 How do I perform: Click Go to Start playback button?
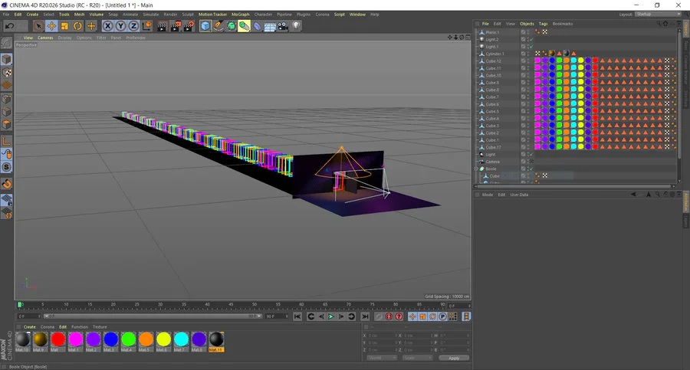(297, 317)
